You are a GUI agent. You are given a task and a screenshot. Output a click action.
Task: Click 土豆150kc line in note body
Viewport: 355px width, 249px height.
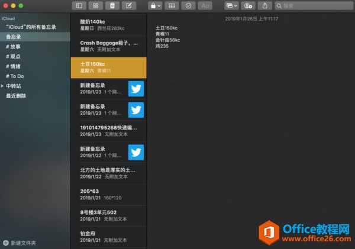(x=166, y=28)
